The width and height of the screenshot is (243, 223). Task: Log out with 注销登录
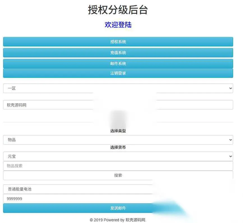tap(118, 73)
